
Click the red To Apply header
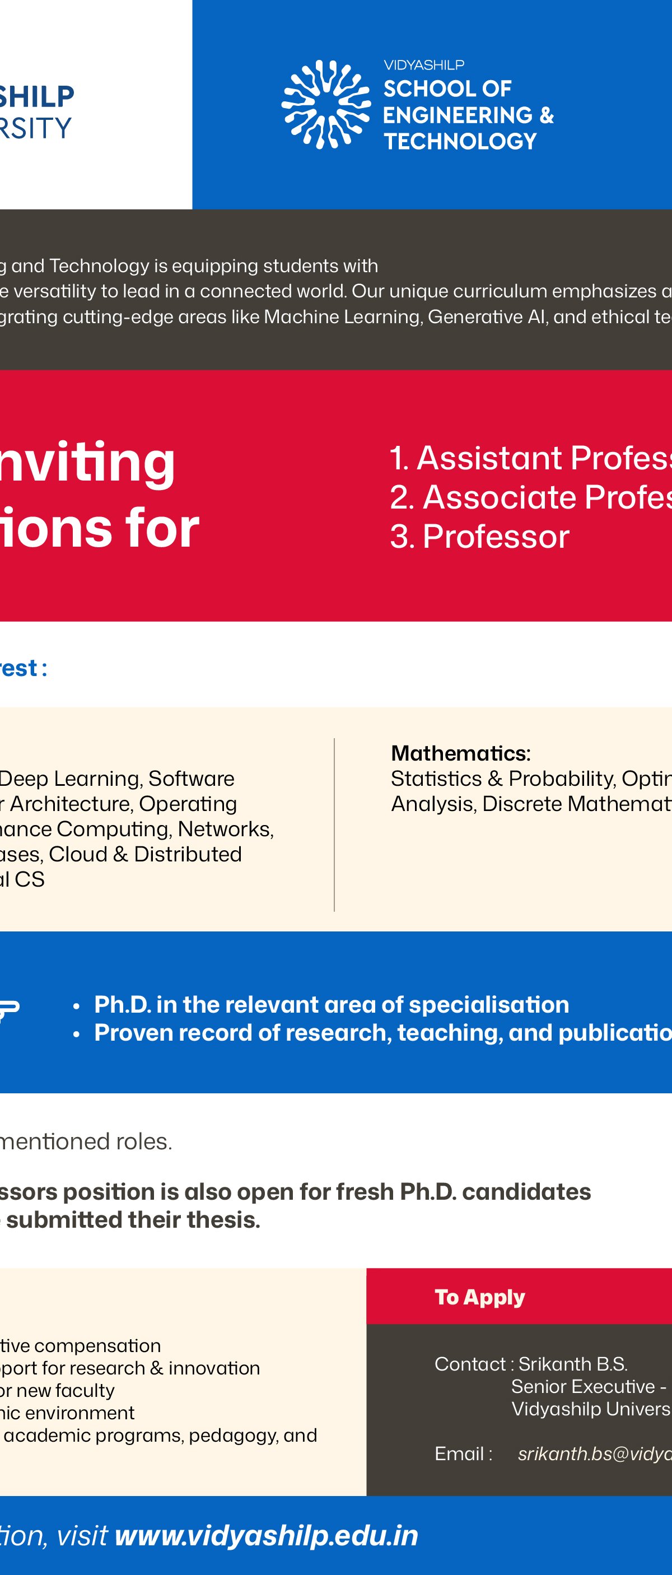[480, 1297]
